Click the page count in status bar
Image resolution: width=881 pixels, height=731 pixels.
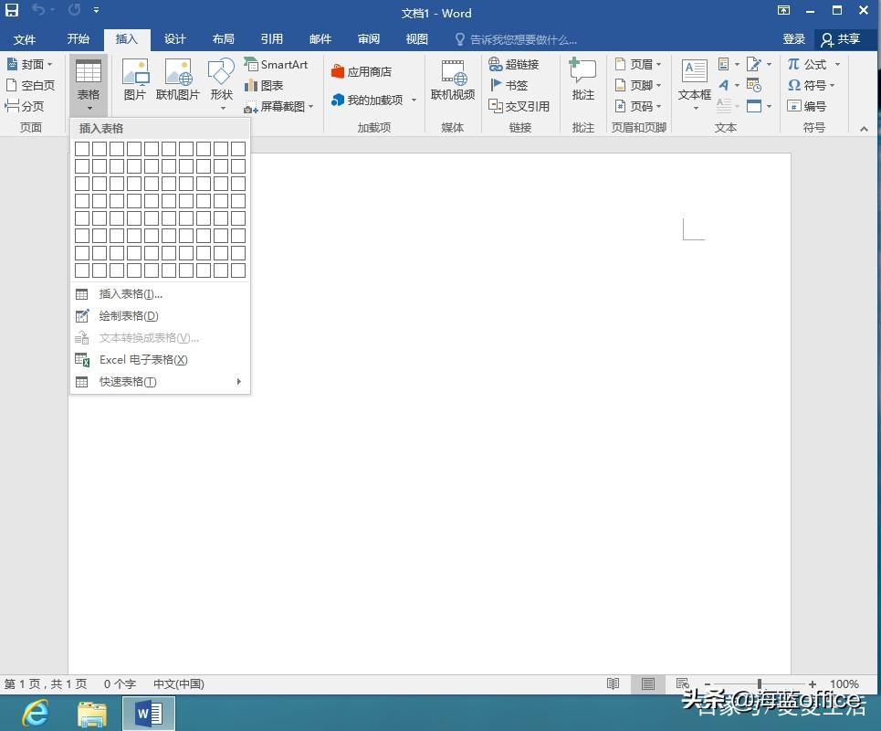[46, 683]
